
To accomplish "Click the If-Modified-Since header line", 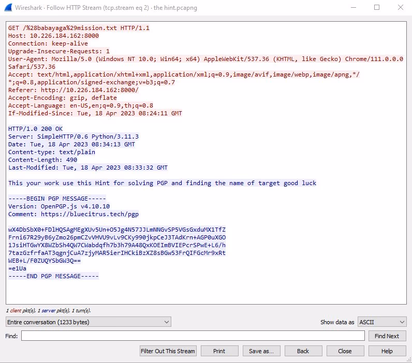I will (x=95, y=113).
